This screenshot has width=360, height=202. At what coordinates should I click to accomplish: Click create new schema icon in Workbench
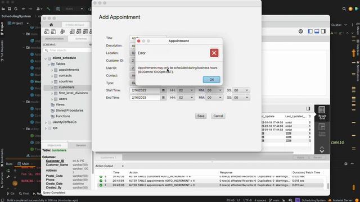pos(72,31)
